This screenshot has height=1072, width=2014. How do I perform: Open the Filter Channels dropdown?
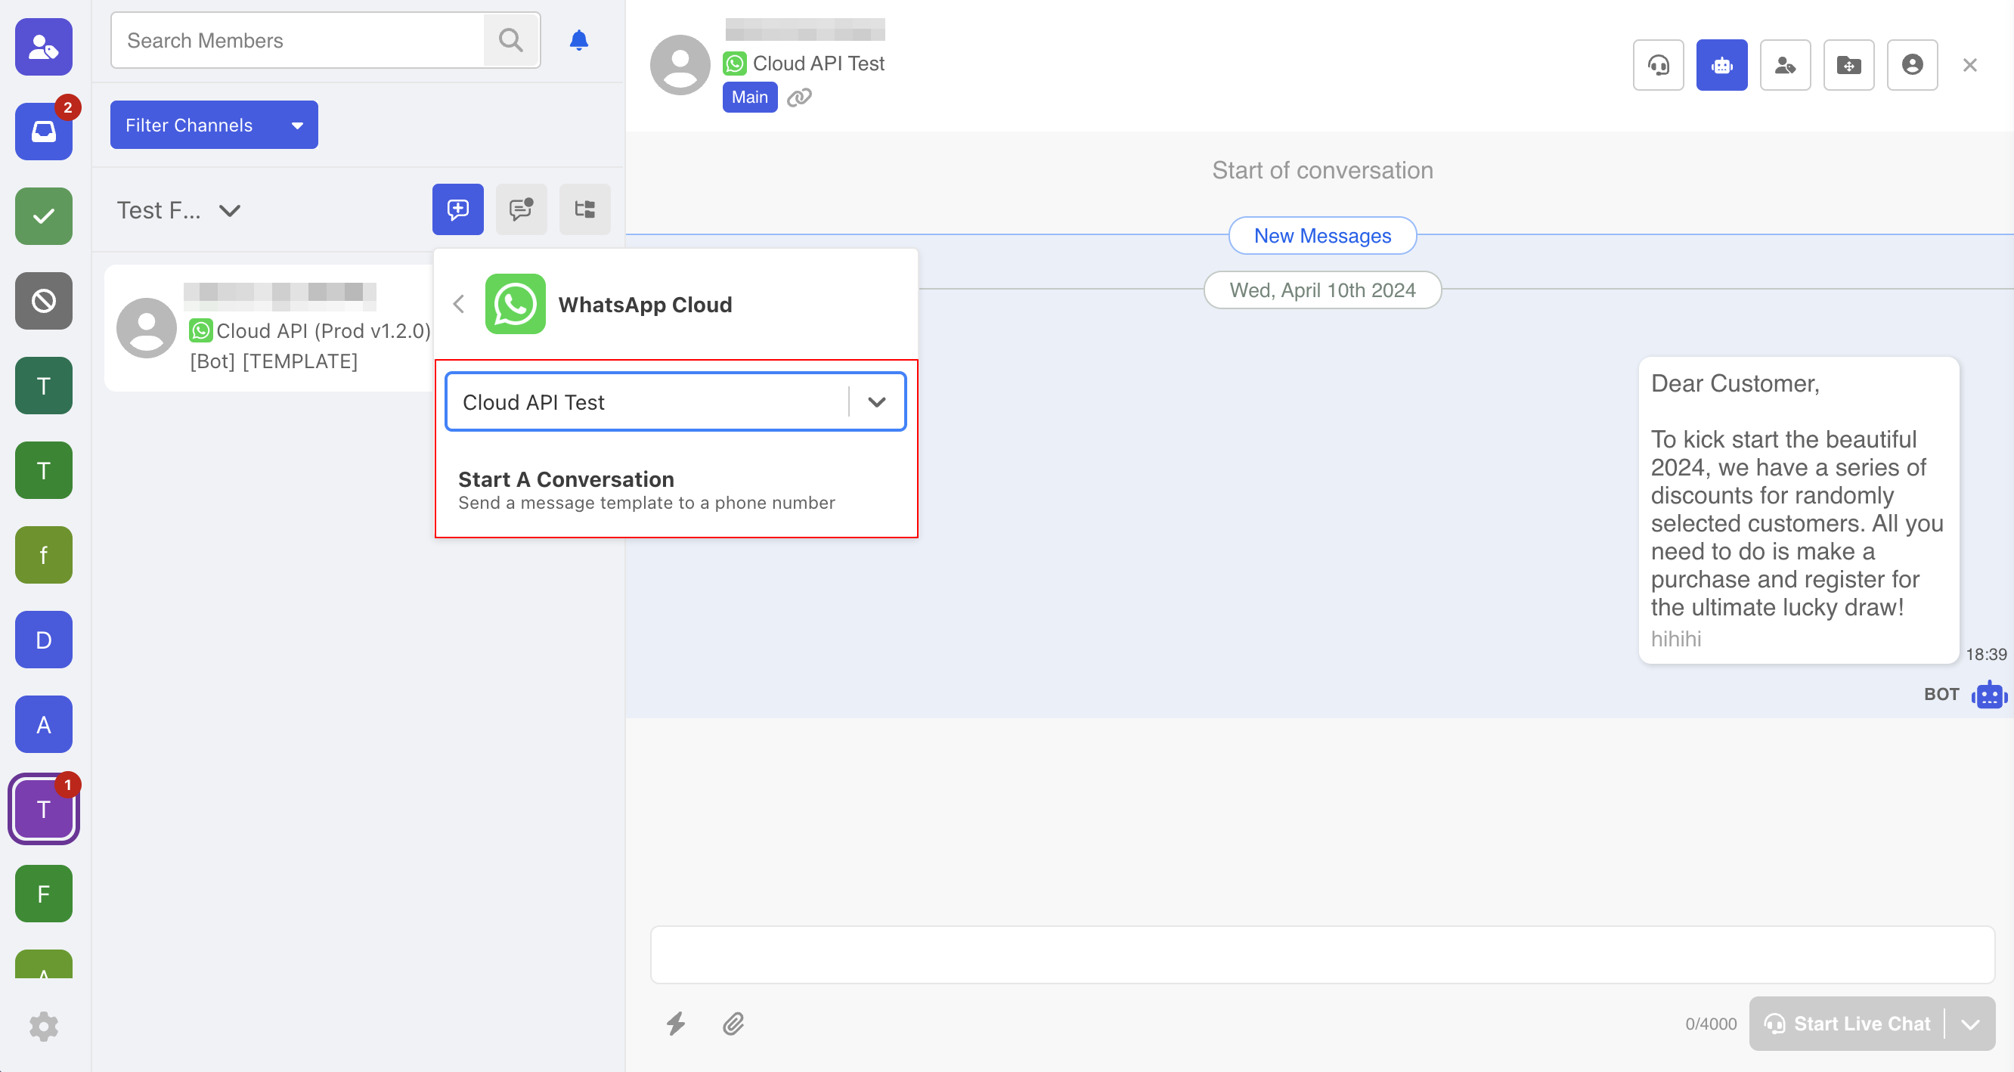tap(213, 124)
